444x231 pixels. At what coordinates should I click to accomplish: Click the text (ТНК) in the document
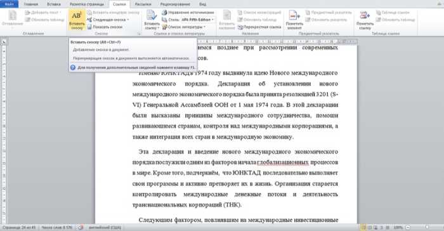click(233, 204)
